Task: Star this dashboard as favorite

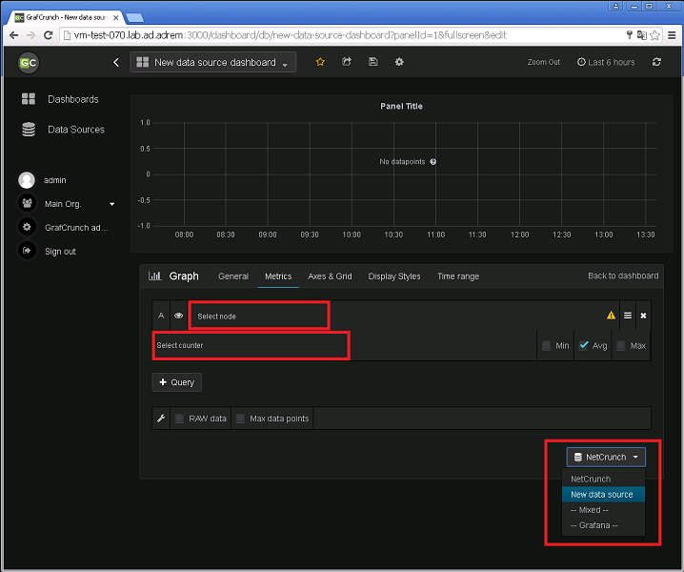Action: (x=320, y=62)
